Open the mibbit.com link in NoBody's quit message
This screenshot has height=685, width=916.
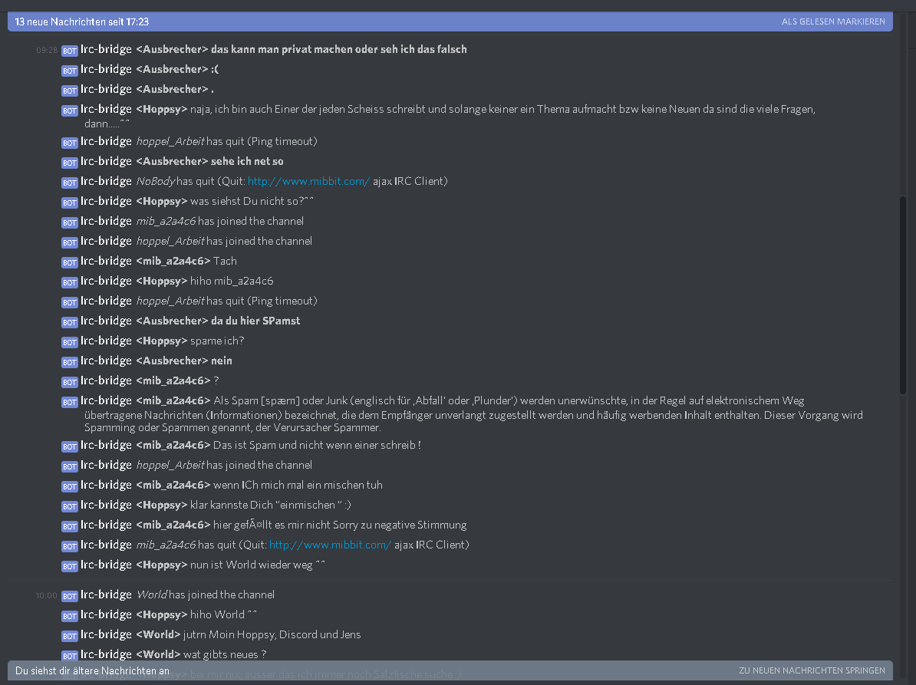pos(308,181)
